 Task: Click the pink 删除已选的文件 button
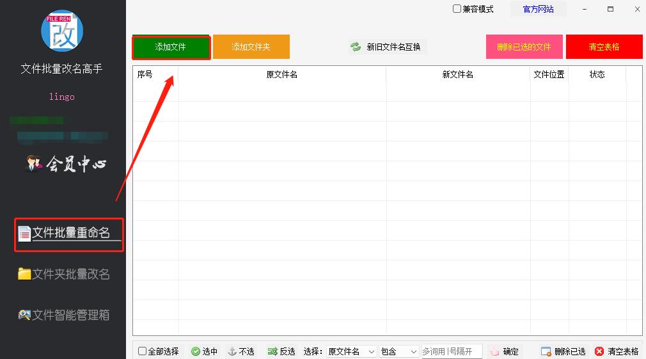click(524, 47)
